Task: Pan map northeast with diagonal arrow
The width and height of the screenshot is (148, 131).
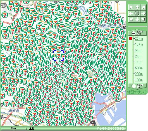Action: click(143, 7)
